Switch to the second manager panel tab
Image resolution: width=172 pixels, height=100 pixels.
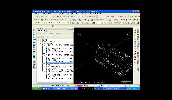click(46, 31)
